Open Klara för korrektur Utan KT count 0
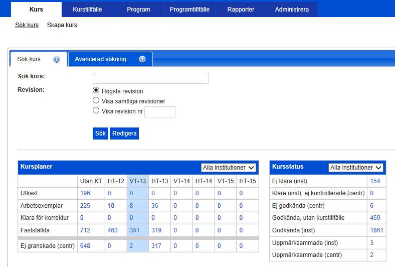Image resolution: width=395 pixels, height=267 pixels. (x=82, y=218)
